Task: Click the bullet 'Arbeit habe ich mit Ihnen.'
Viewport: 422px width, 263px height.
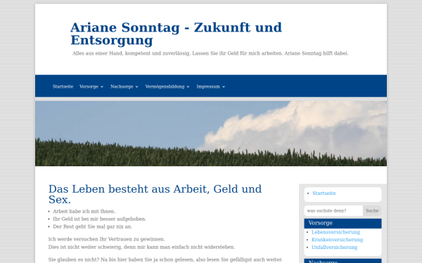Action: tap(84, 212)
